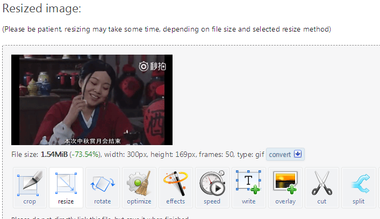Click the 'optimize' text label
Image resolution: width=380 pixels, height=219 pixels.
[x=139, y=201]
